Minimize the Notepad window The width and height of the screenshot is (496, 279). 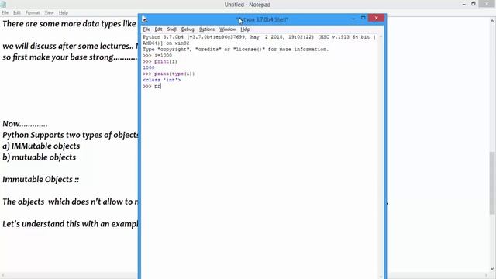coord(463,4)
